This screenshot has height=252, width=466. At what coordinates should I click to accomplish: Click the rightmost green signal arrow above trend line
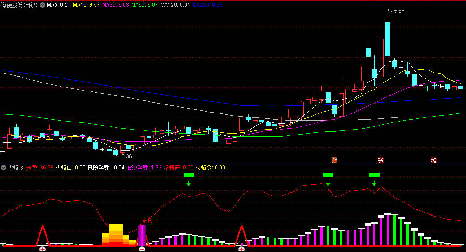pos(374,183)
